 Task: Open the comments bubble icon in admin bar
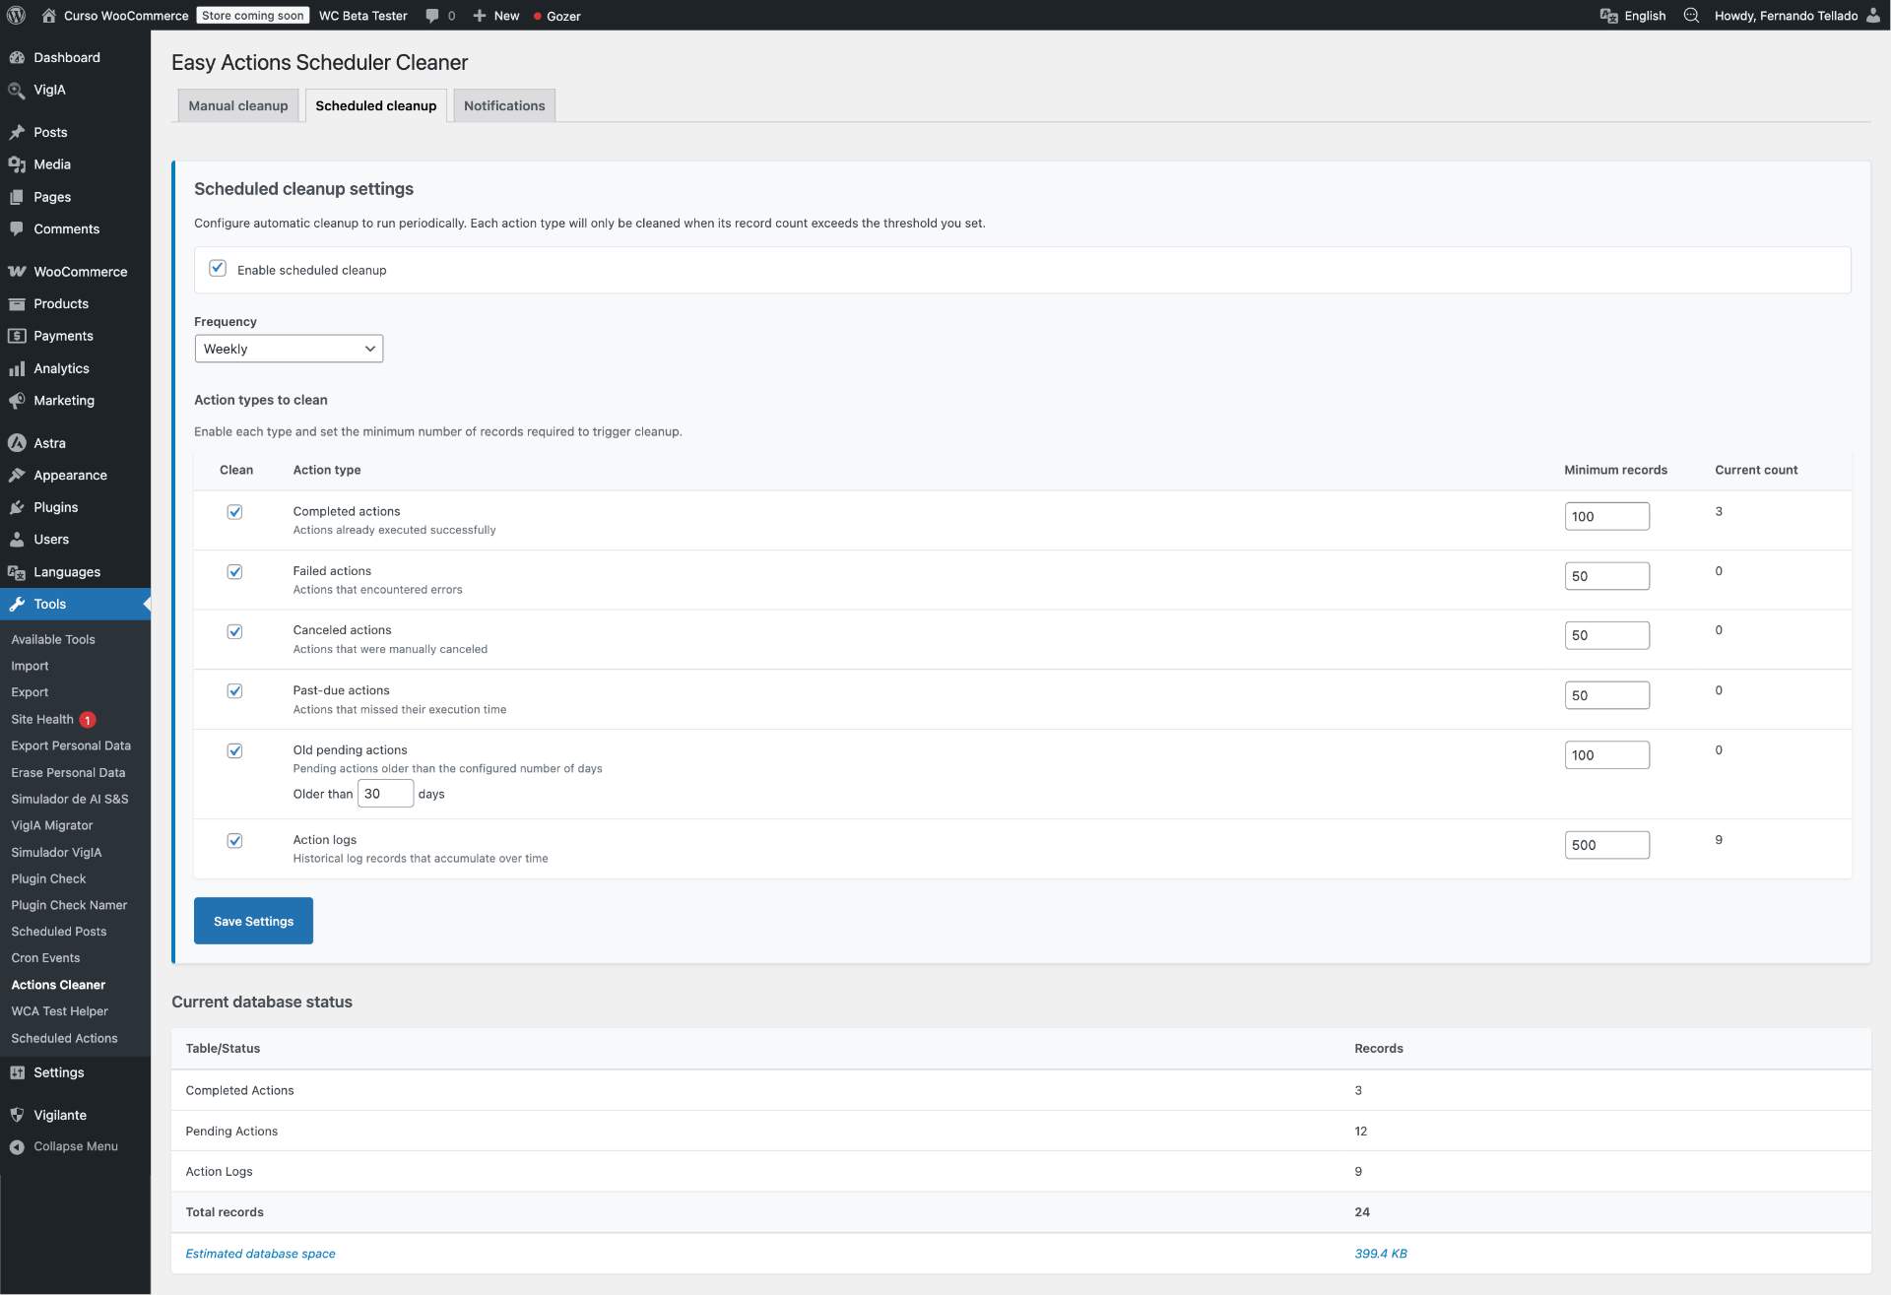pyautogui.click(x=432, y=16)
